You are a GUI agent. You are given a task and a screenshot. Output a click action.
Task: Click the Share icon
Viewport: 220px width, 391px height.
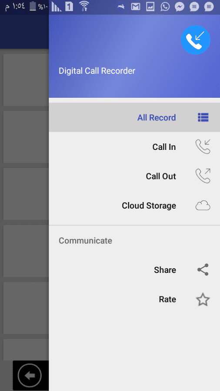click(x=203, y=269)
